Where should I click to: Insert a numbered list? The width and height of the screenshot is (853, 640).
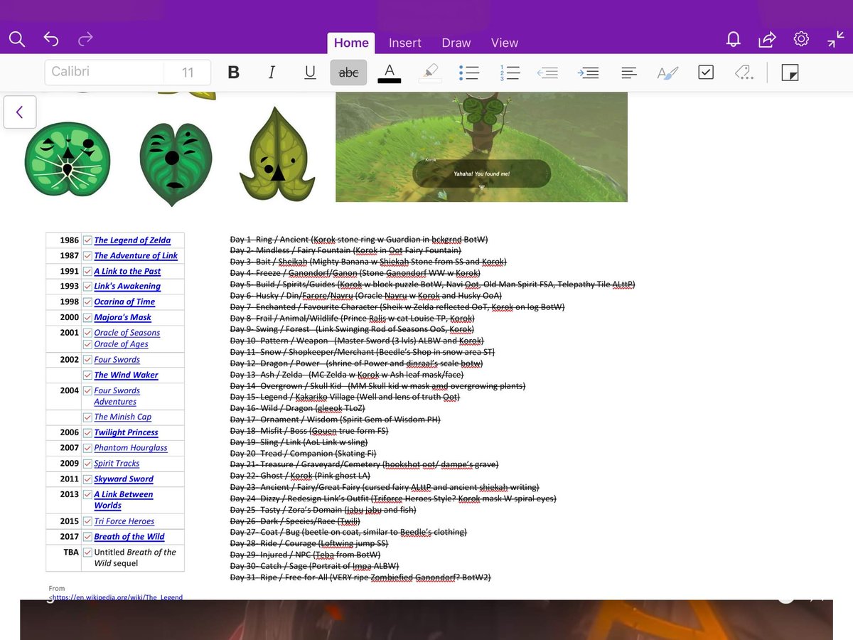point(509,73)
